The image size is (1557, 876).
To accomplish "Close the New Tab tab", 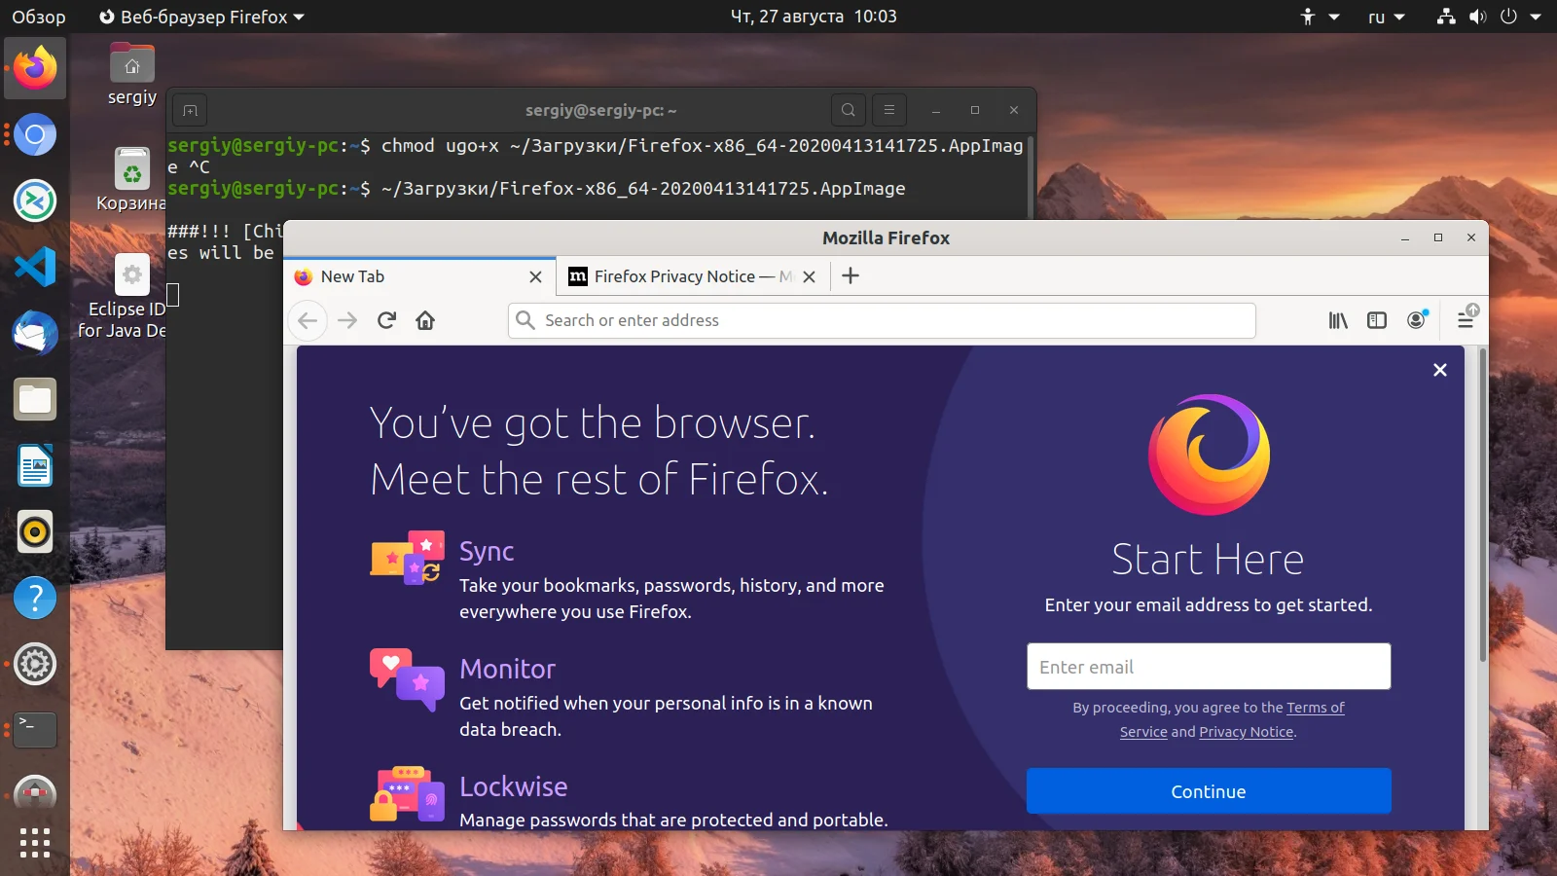I will (535, 276).
